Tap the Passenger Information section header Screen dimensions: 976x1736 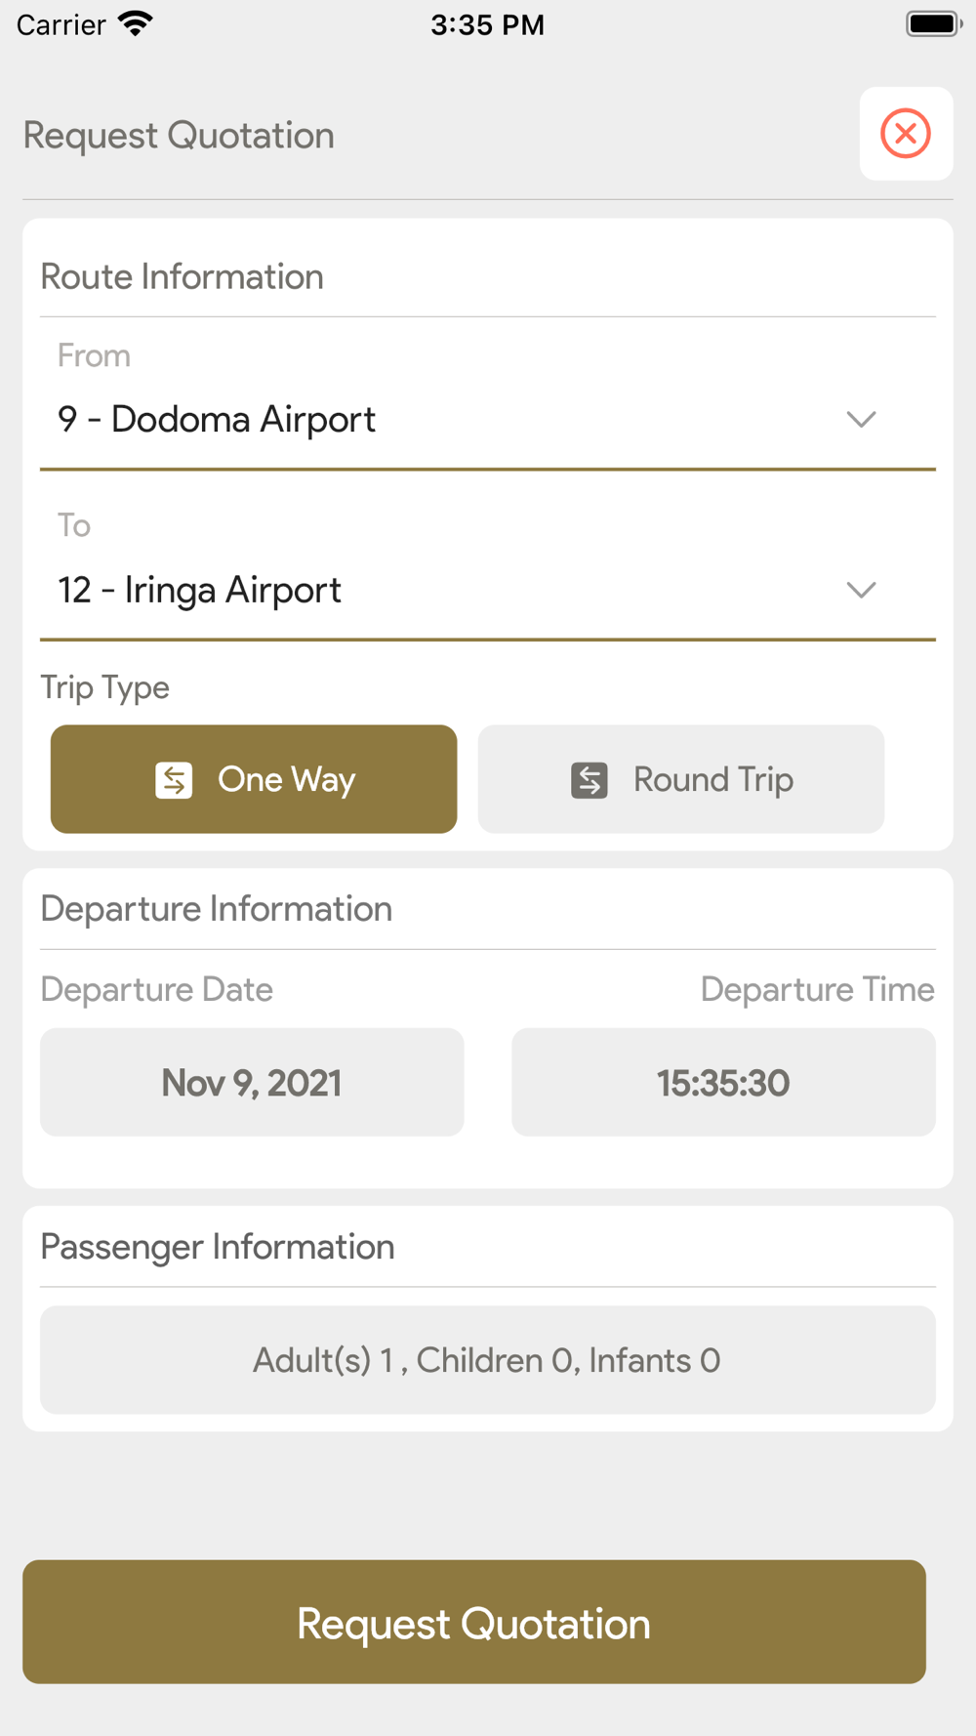[218, 1247]
